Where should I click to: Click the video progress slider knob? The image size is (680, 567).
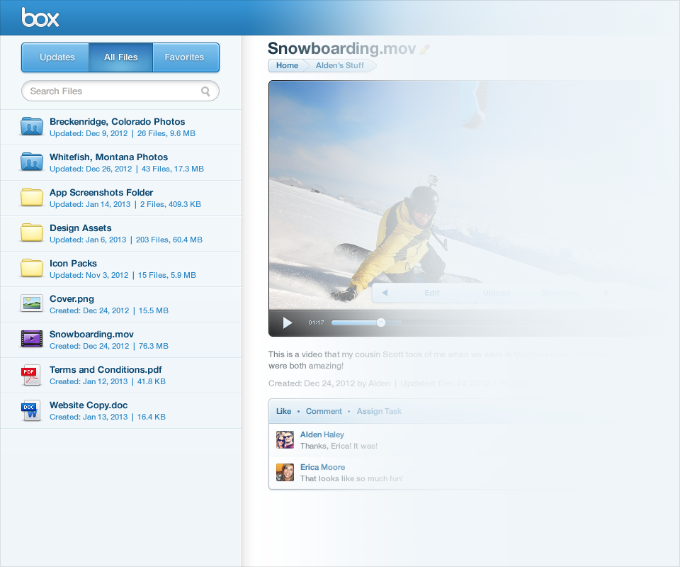pos(381,322)
